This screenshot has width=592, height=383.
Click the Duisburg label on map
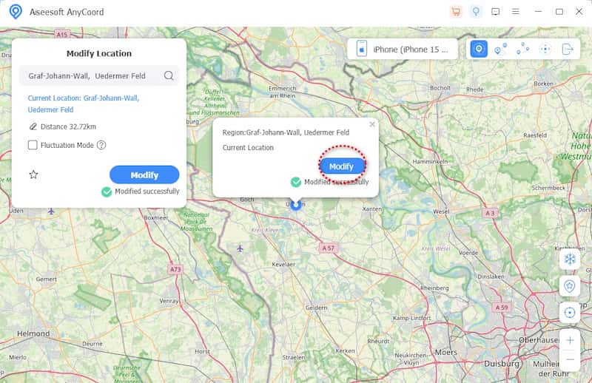(502, 364)
